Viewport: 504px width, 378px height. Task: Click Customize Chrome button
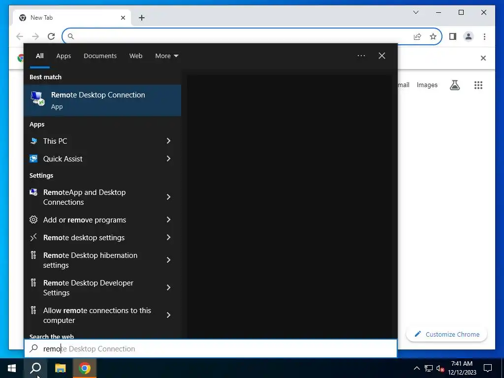click(447, 334)
